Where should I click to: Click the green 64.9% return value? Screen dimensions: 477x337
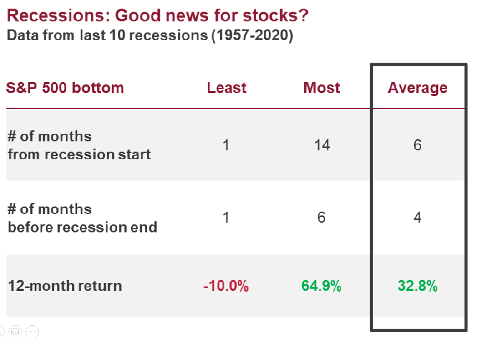click(x=321, y=286)
